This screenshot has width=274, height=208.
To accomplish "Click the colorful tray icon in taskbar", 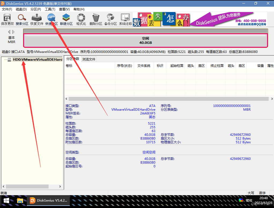I will 241,200.
